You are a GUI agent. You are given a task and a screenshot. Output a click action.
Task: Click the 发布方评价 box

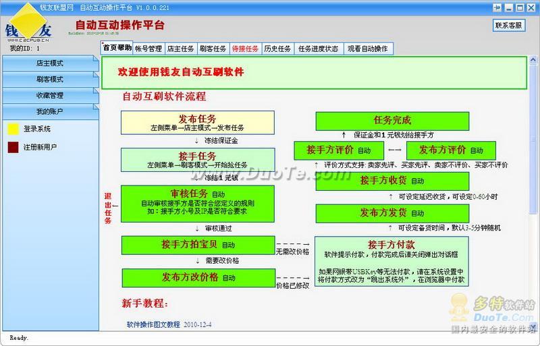click(451, 150)
